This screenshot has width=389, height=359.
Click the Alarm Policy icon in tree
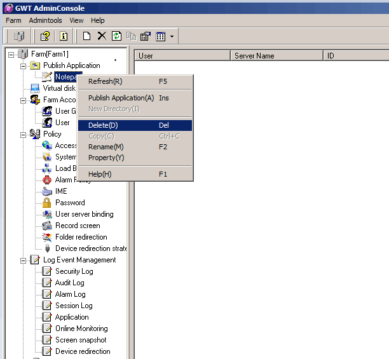[46, 180]
